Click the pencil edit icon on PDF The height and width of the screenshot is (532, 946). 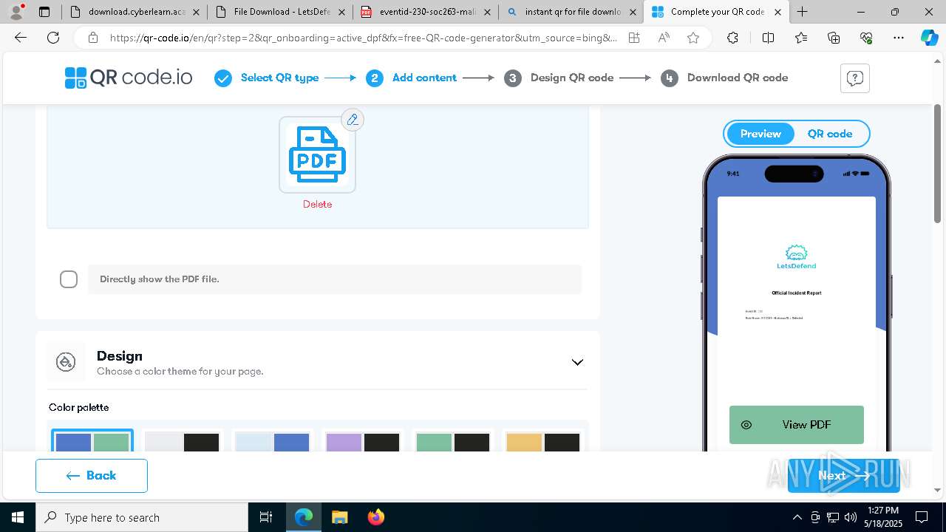353,120
